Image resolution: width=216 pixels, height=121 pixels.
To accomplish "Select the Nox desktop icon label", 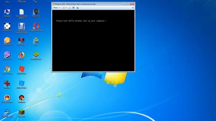I will tap(36, 2).
